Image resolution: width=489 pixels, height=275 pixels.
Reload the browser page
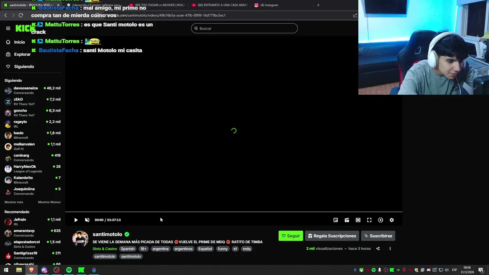coord(21,15)
